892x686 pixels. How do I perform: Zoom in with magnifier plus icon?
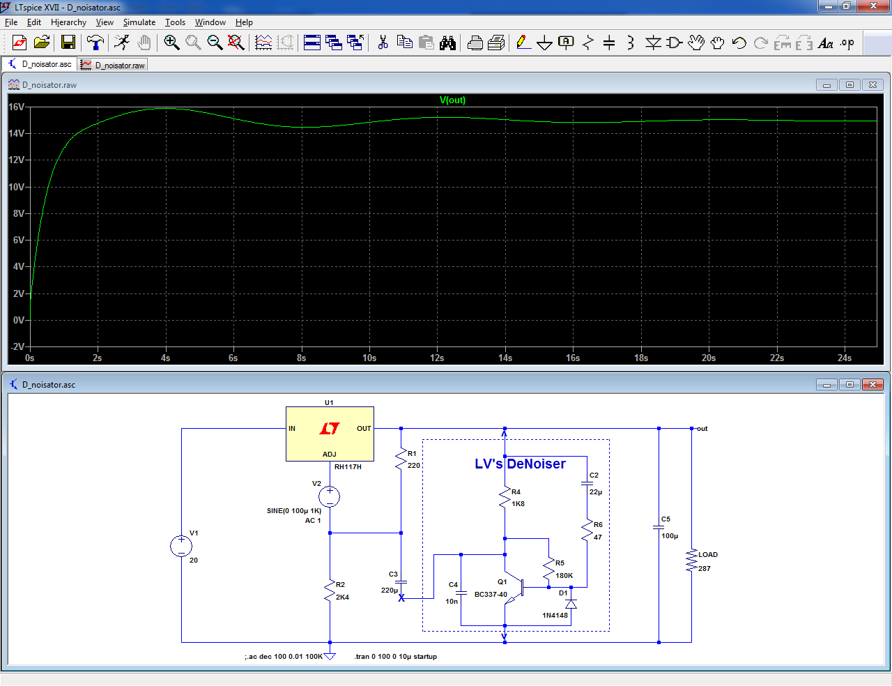pos(171,43)
